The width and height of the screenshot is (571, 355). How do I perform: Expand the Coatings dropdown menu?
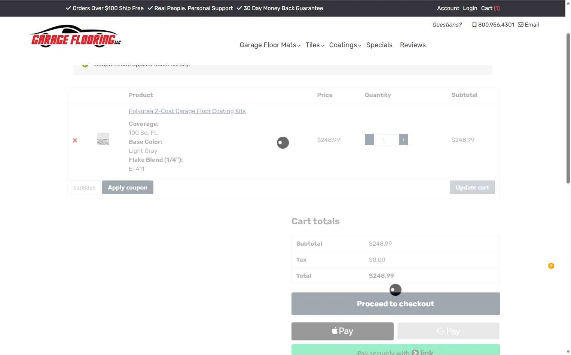pyautogui.click(x=345, y=45)
